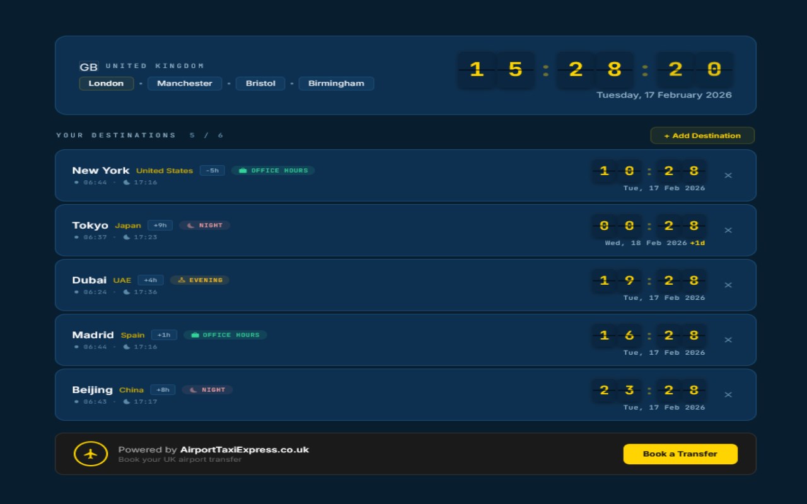Click the Tokyo +9h offset tag

(x=160, y=225)
